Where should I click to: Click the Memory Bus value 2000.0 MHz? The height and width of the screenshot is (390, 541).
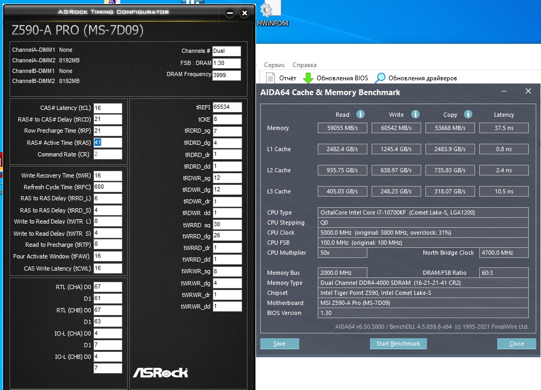[x=342, y=273]
